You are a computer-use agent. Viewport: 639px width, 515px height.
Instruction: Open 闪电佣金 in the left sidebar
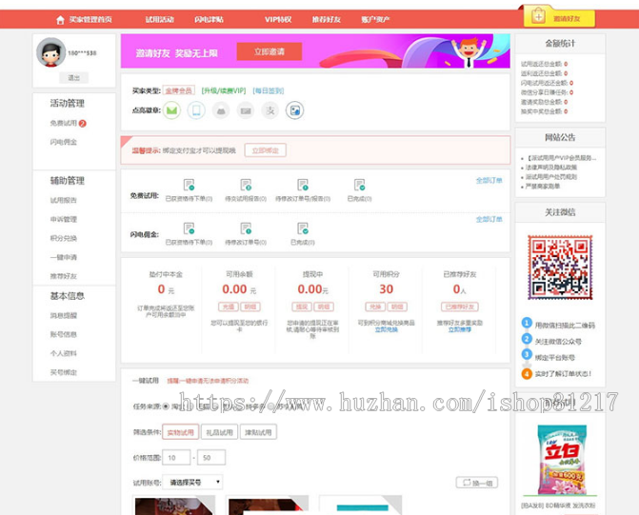coord(64,142)
